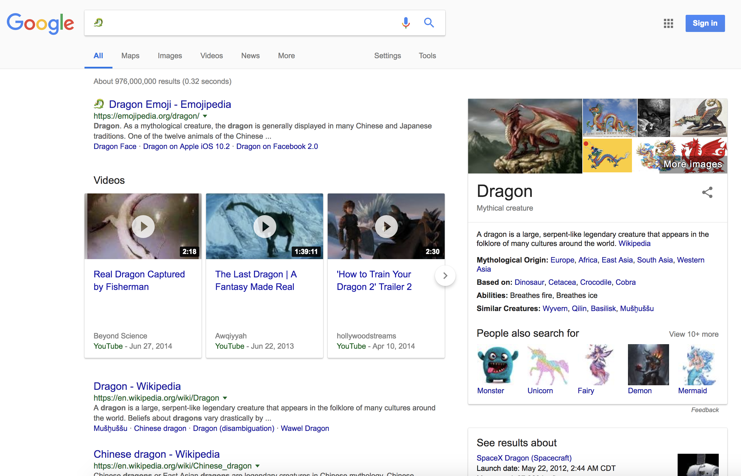741x476 pixels.
Task: Expand emojipedia.org URL dropdown arrow
Action: pos(205,116)
